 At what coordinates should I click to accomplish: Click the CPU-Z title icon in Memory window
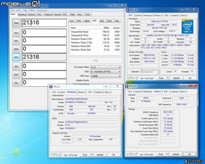coord(127,86)
